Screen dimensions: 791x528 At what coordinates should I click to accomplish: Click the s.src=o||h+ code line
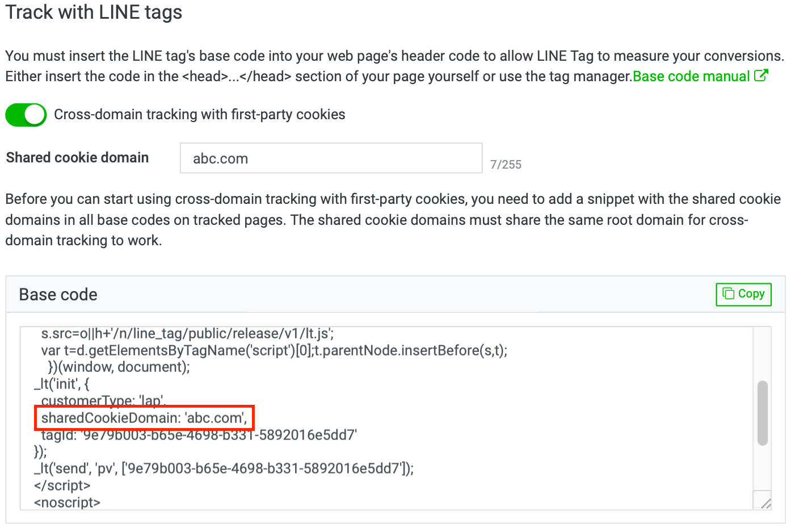[x=187, y=333]
